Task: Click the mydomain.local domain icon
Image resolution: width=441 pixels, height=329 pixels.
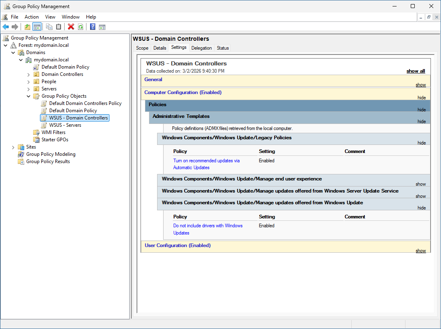Action: 29,60
